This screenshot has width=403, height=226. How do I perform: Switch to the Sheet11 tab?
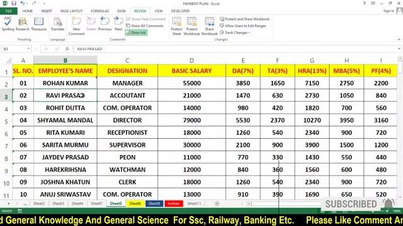(x=194, y=203)
